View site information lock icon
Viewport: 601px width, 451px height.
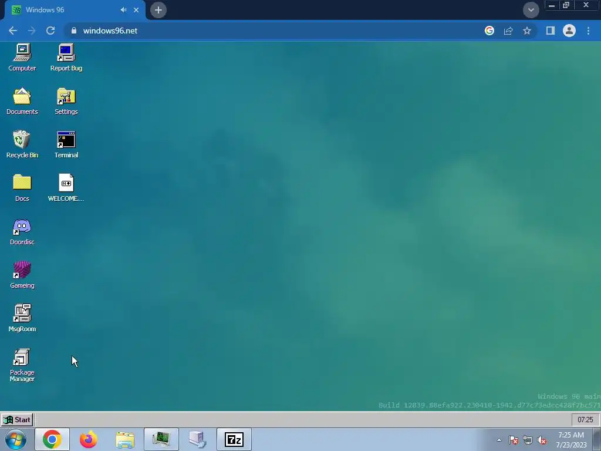(x=74, y=31)
